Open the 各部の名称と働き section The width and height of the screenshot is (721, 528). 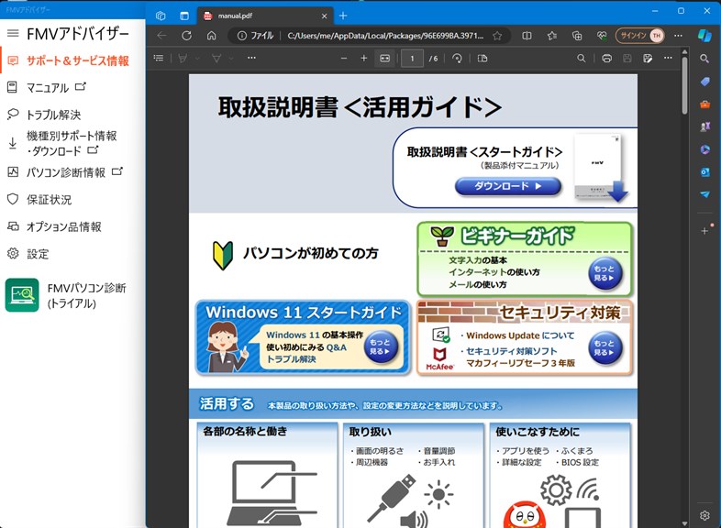click(267, 475)
